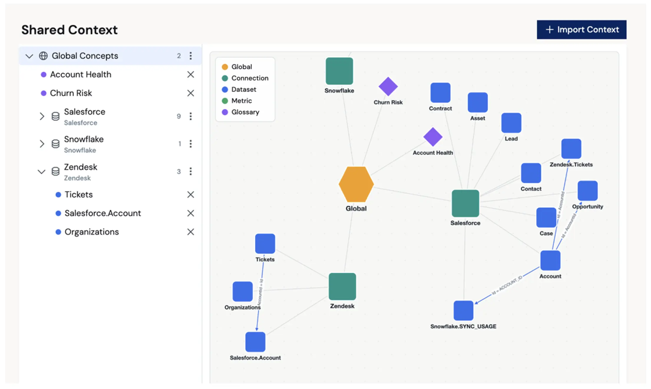651x389 pixels.
Task: Click the Global Concepts globe icon
Action: pos(43,56)
